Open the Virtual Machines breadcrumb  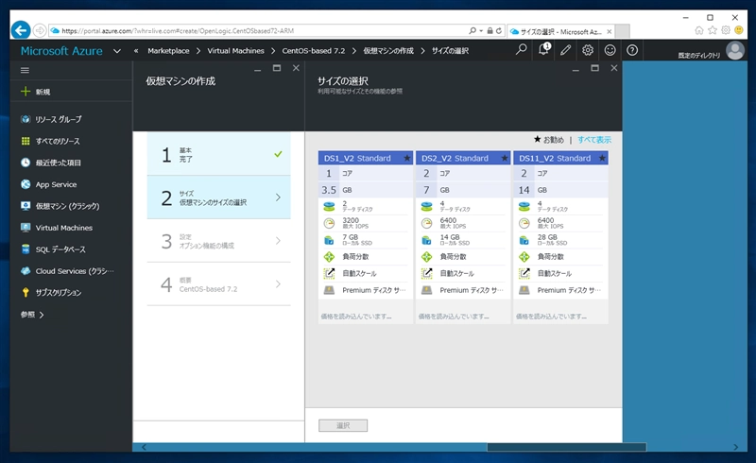[x=235, y=51]
